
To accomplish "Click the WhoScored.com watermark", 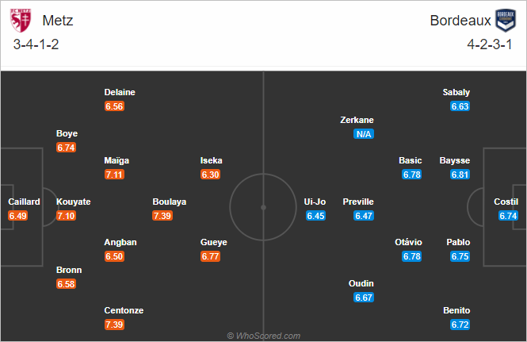I will pos(264,336).
